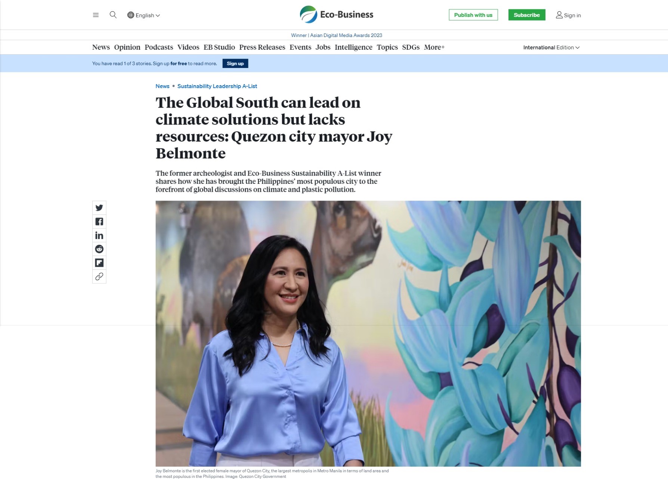
Task: Open the English language dropdown
Action: 143,15
